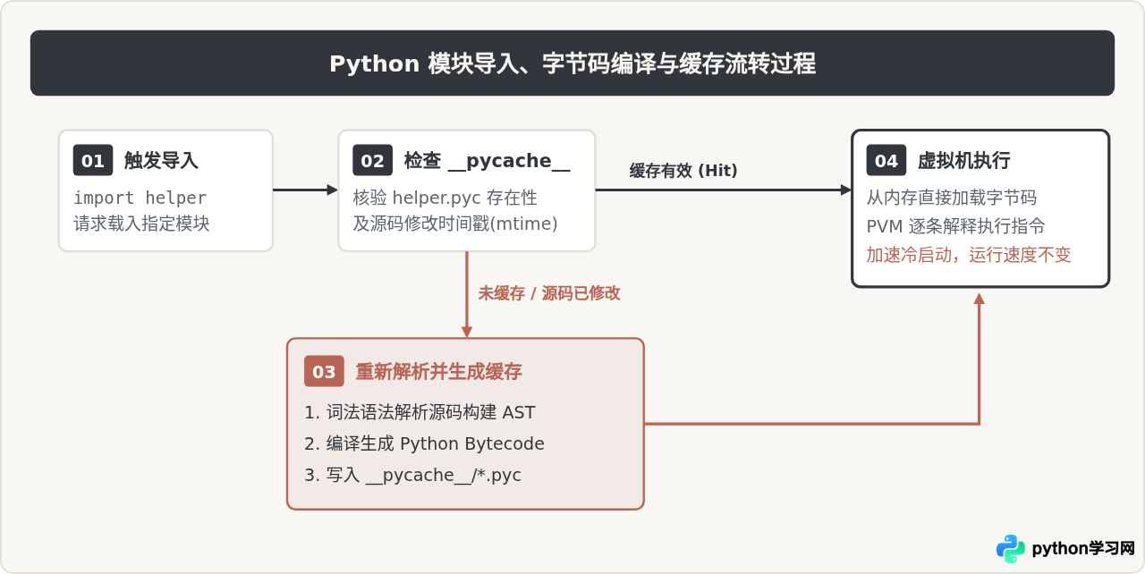1145x574 pixels.
Task: Click the text '及源码修改时间戳(mtime)'
Action: point(455,224)
